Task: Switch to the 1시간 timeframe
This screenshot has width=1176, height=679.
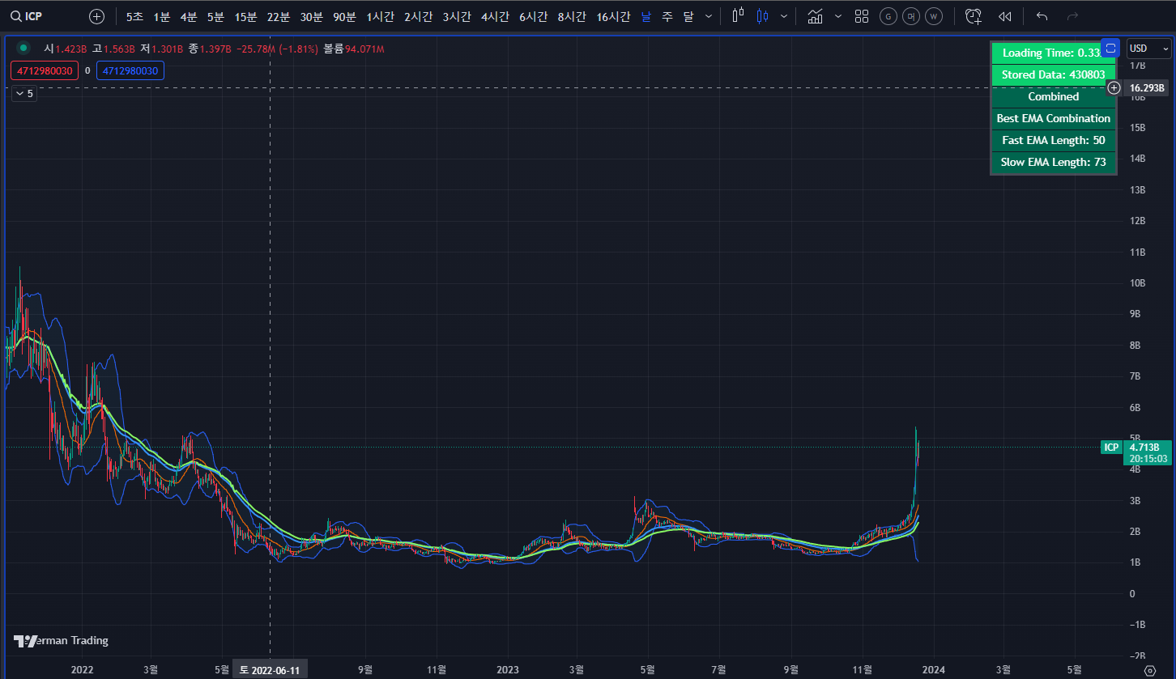Action: click(x=381, y=16)
